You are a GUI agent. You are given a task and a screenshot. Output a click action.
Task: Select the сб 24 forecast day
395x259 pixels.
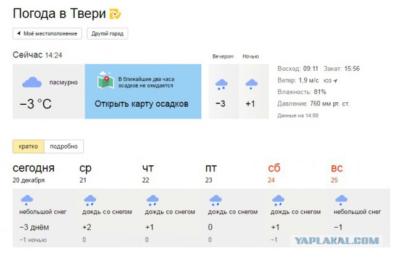(274, 173)
